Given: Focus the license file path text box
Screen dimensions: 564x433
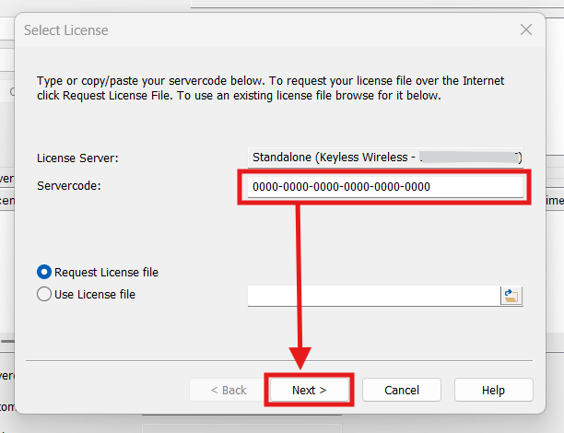Looking at the screenshot, I should [372, 295].
